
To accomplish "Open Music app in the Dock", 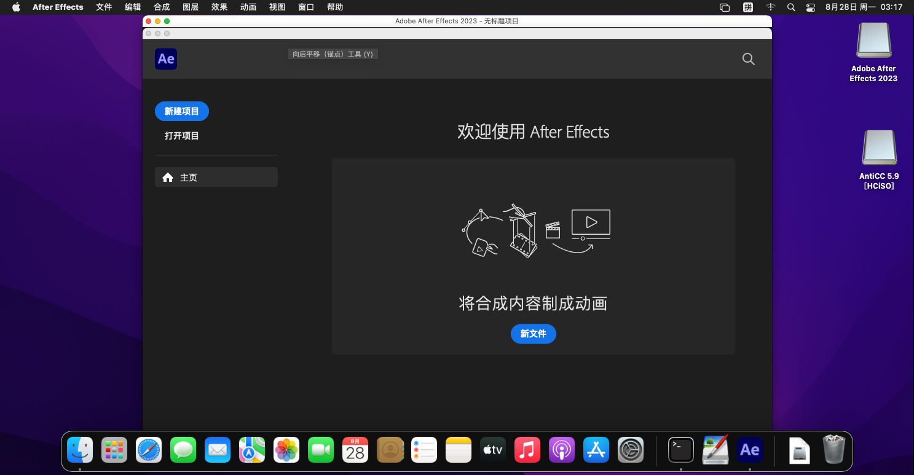I will click(x=527, y=450).
